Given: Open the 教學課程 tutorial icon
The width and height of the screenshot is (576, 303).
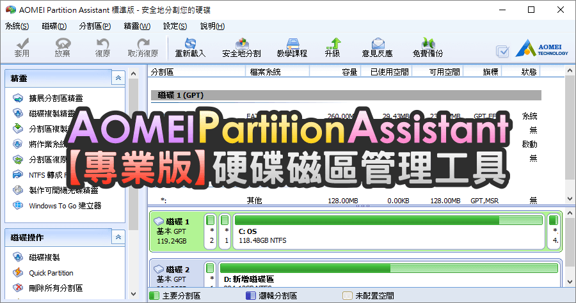Looking at the screenshot, I should pos(292,43).
